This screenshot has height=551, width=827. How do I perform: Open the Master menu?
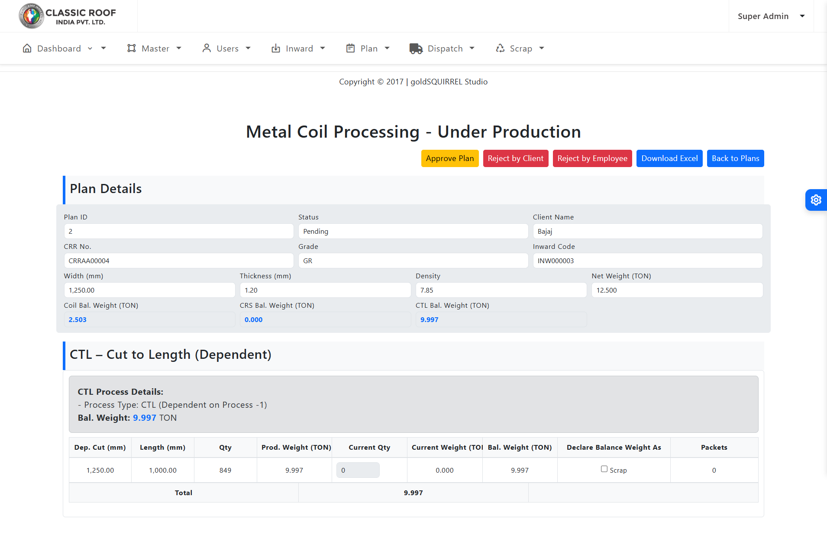155,48
